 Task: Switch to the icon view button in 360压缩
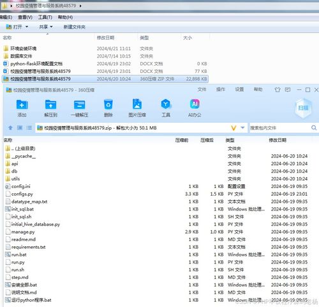(x=20, y=128)
